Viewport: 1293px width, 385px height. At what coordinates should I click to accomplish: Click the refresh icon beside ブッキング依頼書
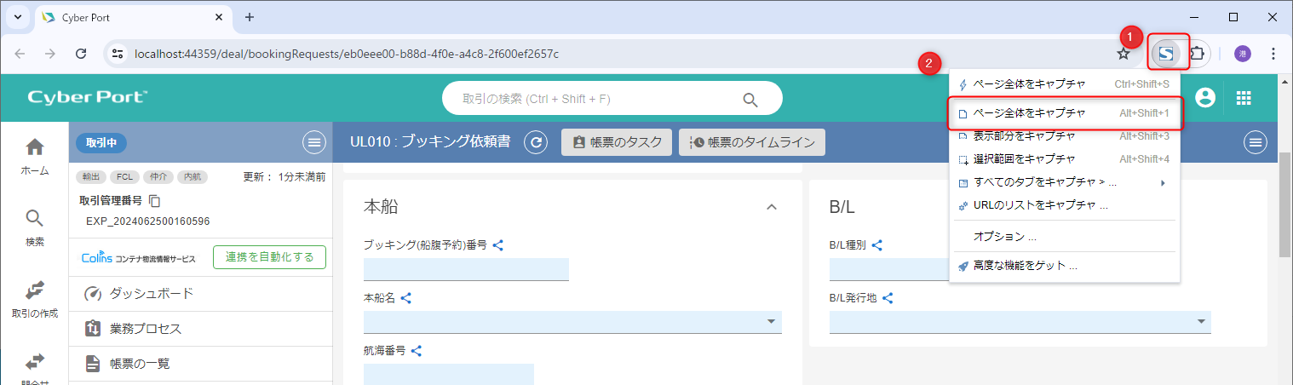pyautogui.click(x=535, y=143)
